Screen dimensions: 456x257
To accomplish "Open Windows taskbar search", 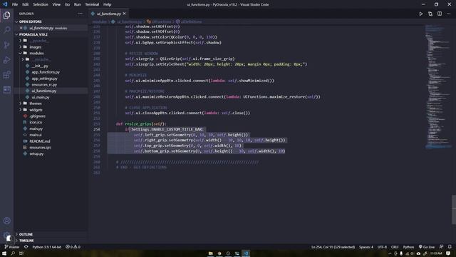I will pyautogui.click(x=13, y=253).
